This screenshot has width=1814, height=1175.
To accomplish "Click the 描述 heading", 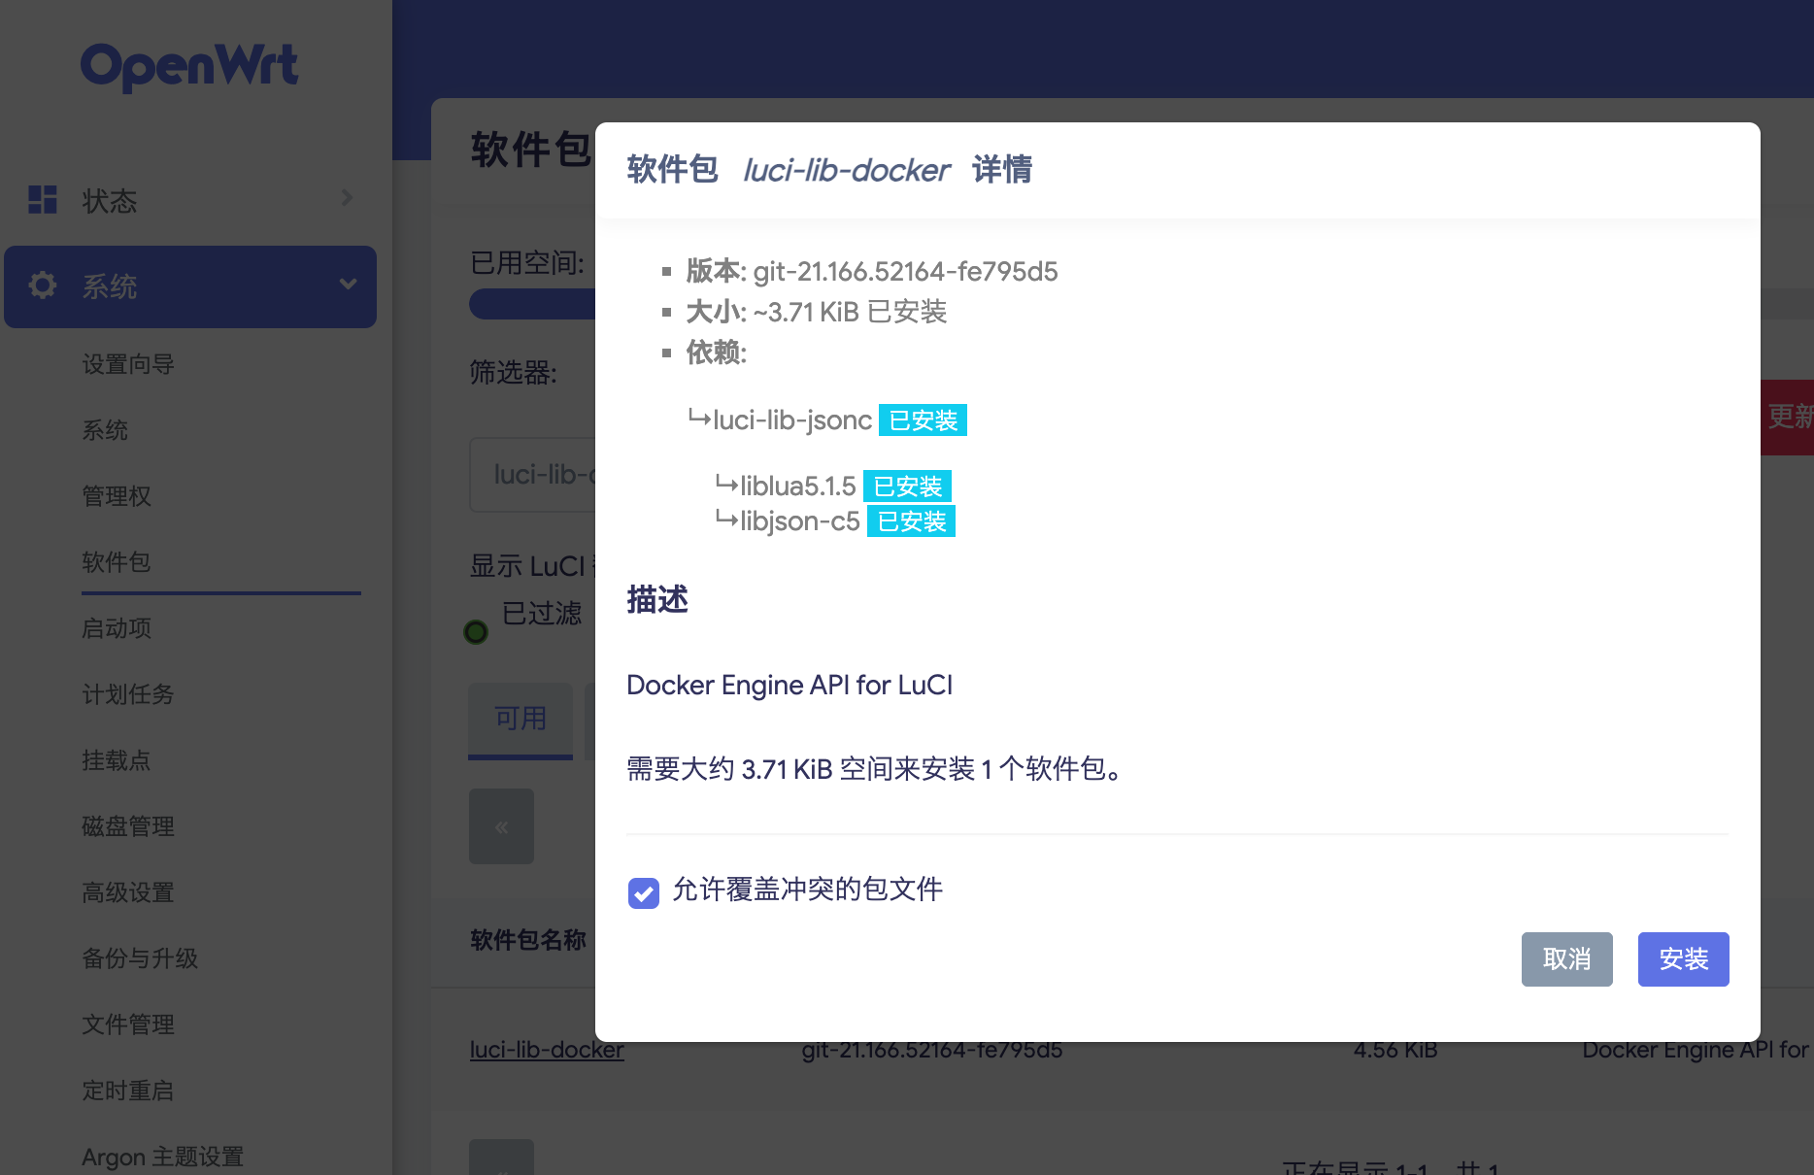I will point(657,600).
